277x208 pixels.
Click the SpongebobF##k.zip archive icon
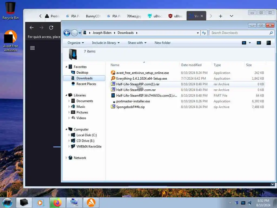pyautogui.click(x=113, y=107)
